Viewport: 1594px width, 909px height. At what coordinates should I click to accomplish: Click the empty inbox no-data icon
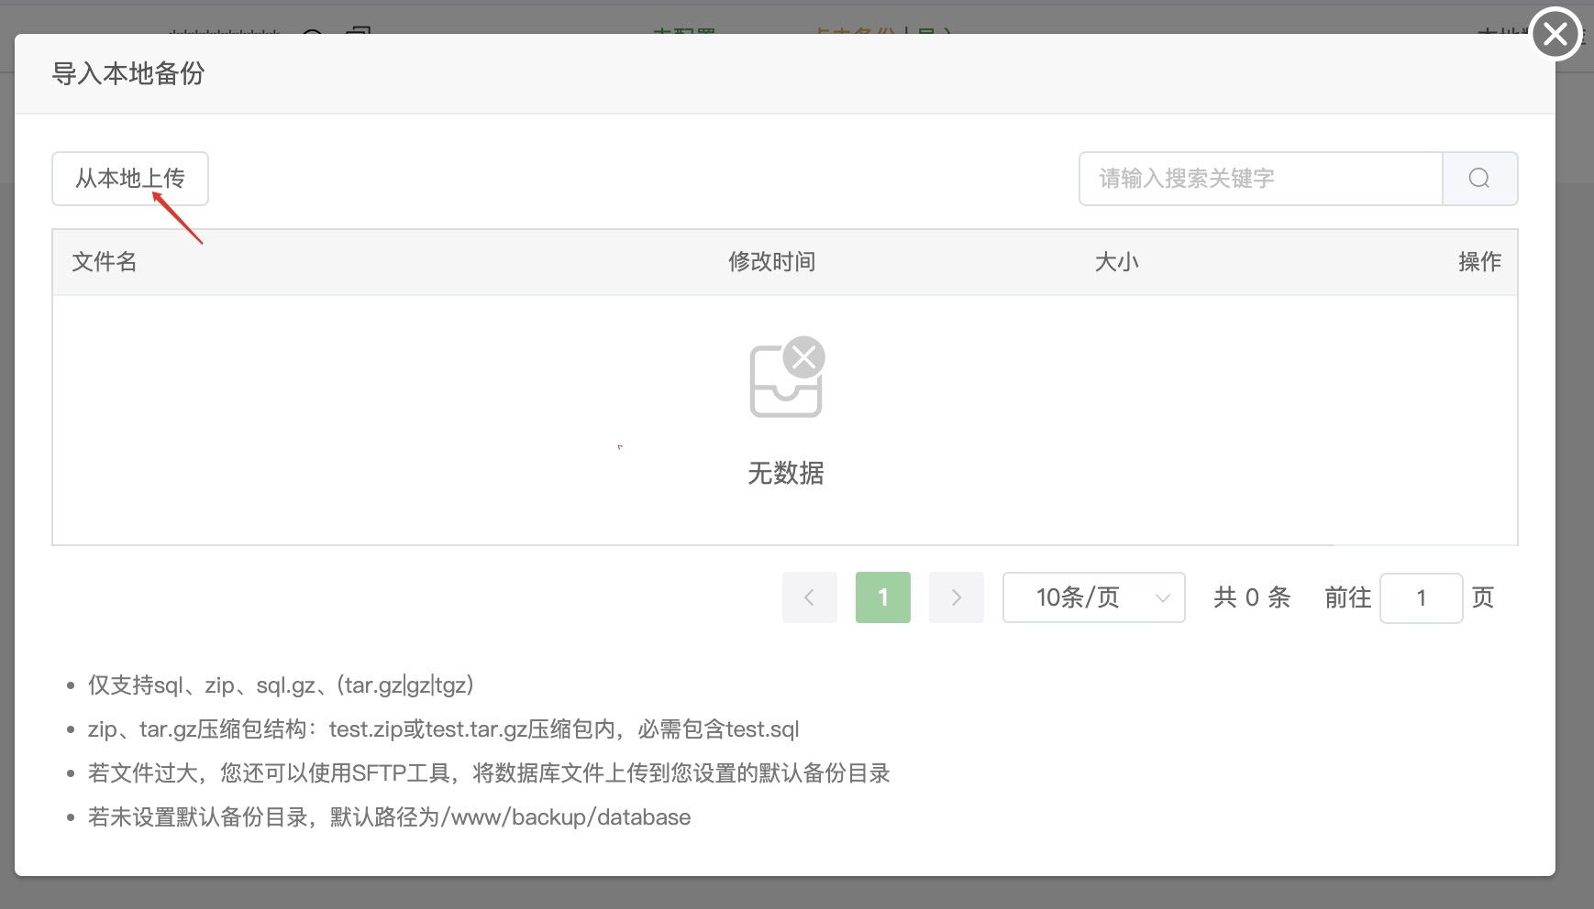coord(787,378)
